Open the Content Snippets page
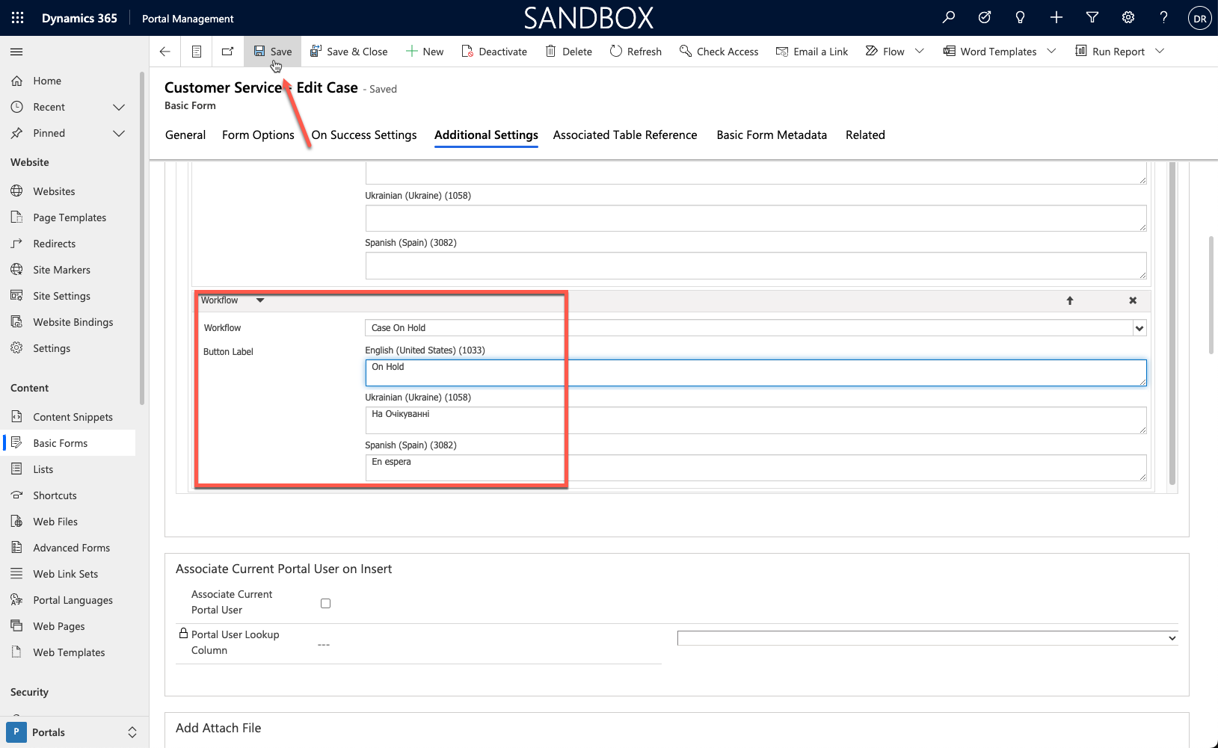1218x748 pixels. (73, 416)
